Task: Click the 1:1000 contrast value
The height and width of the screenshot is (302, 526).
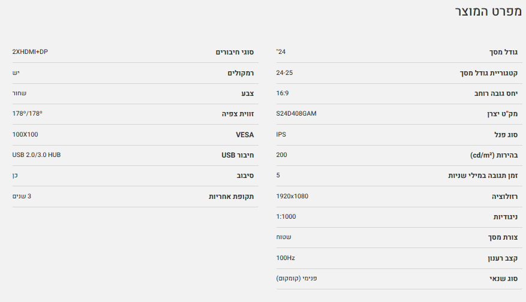Action: click(x=286, y=216)
